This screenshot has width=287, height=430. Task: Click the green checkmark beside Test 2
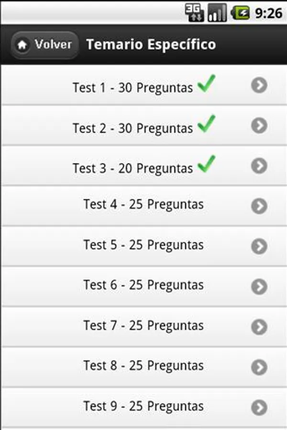tap(206, 125)
